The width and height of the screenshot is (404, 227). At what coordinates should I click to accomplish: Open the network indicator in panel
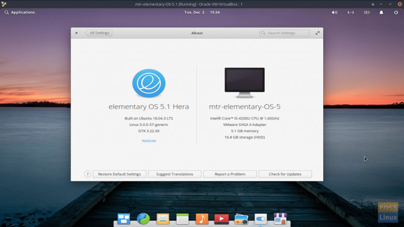coord(351,13)
